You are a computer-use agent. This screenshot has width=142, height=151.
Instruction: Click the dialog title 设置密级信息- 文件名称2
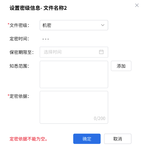[x=38, y=8]
